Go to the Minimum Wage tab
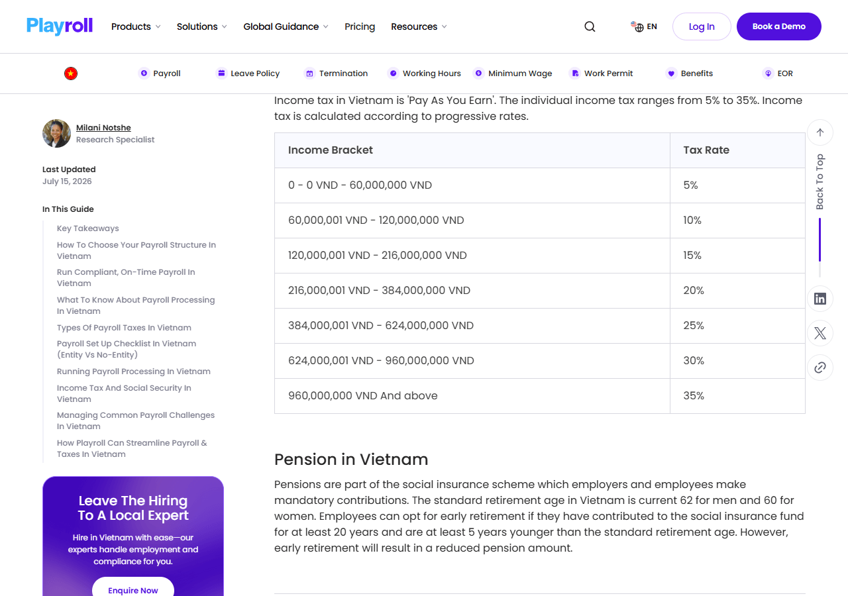Viewport: 848px width, 596px height. point(512,74)
